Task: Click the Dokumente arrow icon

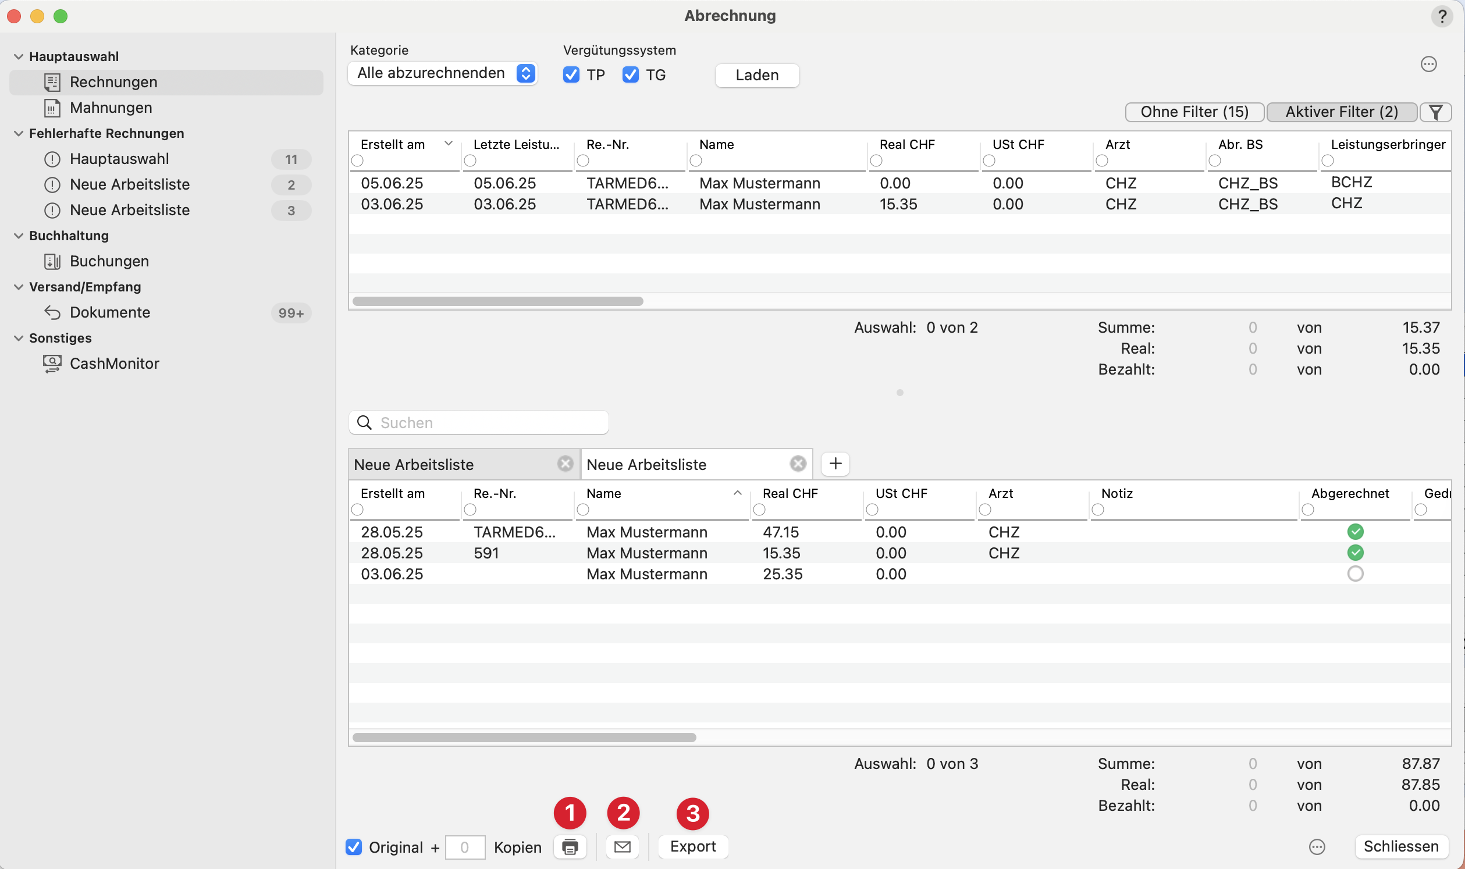Action: pyautogui.click(x=52, y=312)
